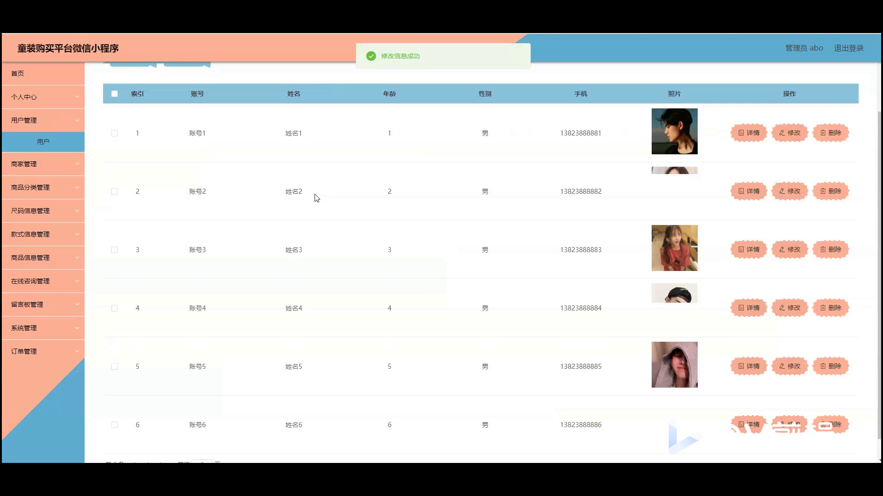The width and height of the screenshot is (883, 496).
Task: Check the box for row 账号4
Action: pyautogui.click(x=115, y=308)
